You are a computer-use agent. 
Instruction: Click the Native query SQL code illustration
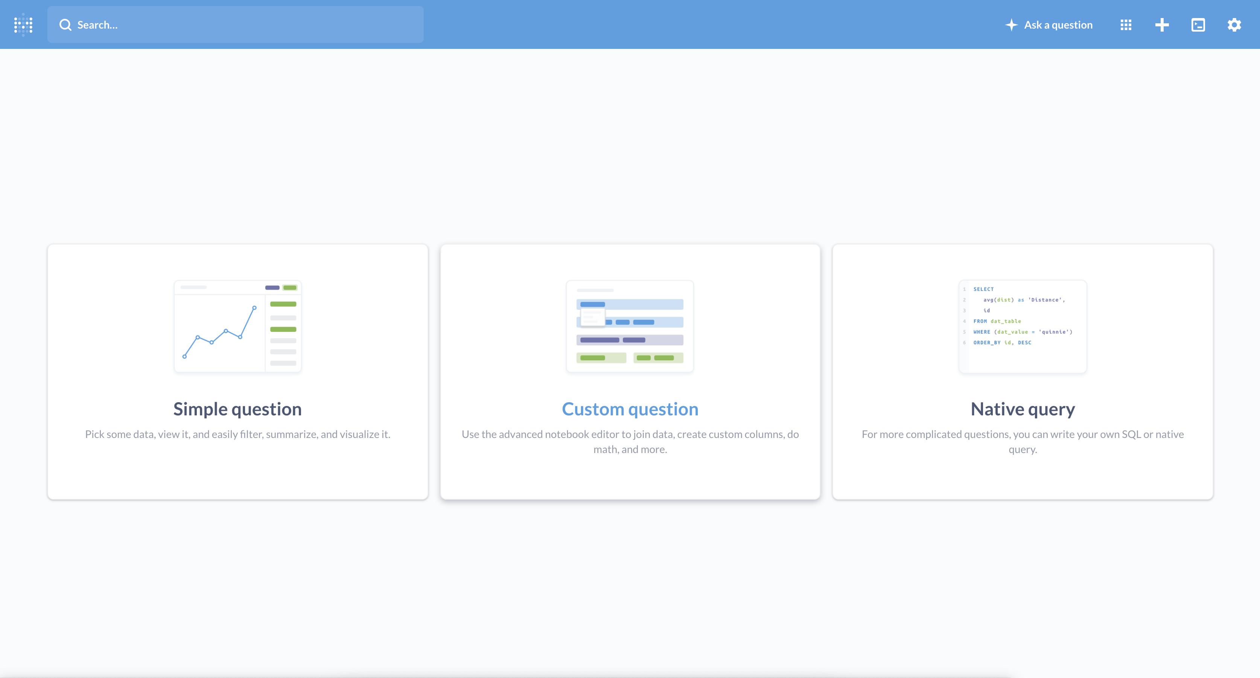pyautogui.click(x=1022, y=326)
